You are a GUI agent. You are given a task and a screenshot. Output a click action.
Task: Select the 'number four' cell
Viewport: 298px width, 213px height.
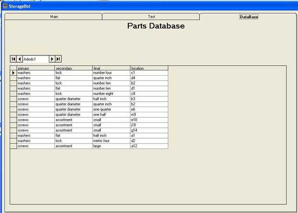(x=111, y=73)
